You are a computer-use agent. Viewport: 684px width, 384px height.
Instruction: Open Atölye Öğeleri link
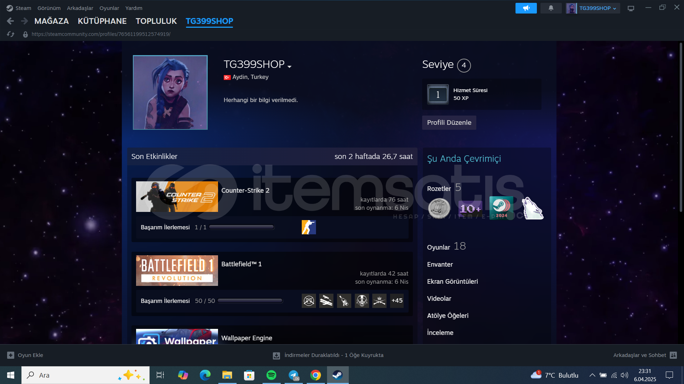pyautogui.click(x=448, y=316)
